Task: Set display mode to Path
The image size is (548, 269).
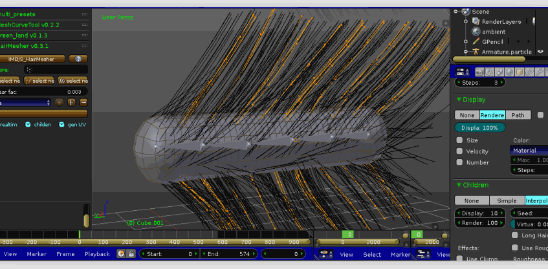Action: pyautogui.click(x=518, y=115)
